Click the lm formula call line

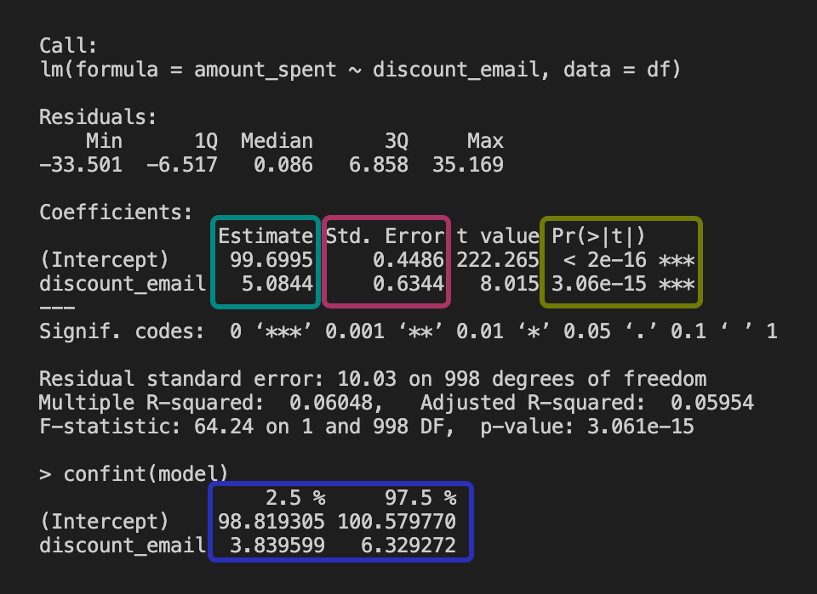[360, 69]
